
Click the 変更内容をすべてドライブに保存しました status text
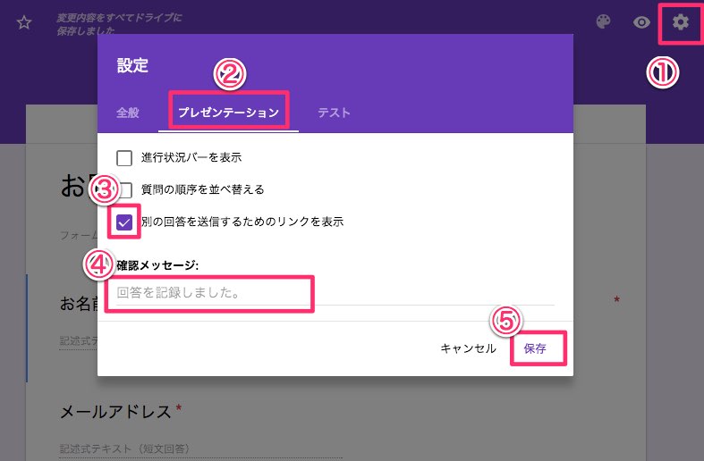(119, 24)
